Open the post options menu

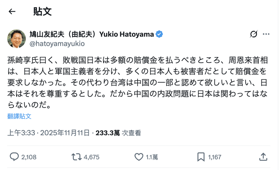coord(266,34)
